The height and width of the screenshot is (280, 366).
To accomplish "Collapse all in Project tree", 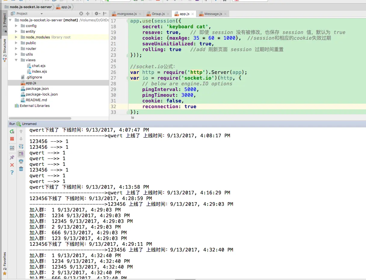I will click(88, 14).
